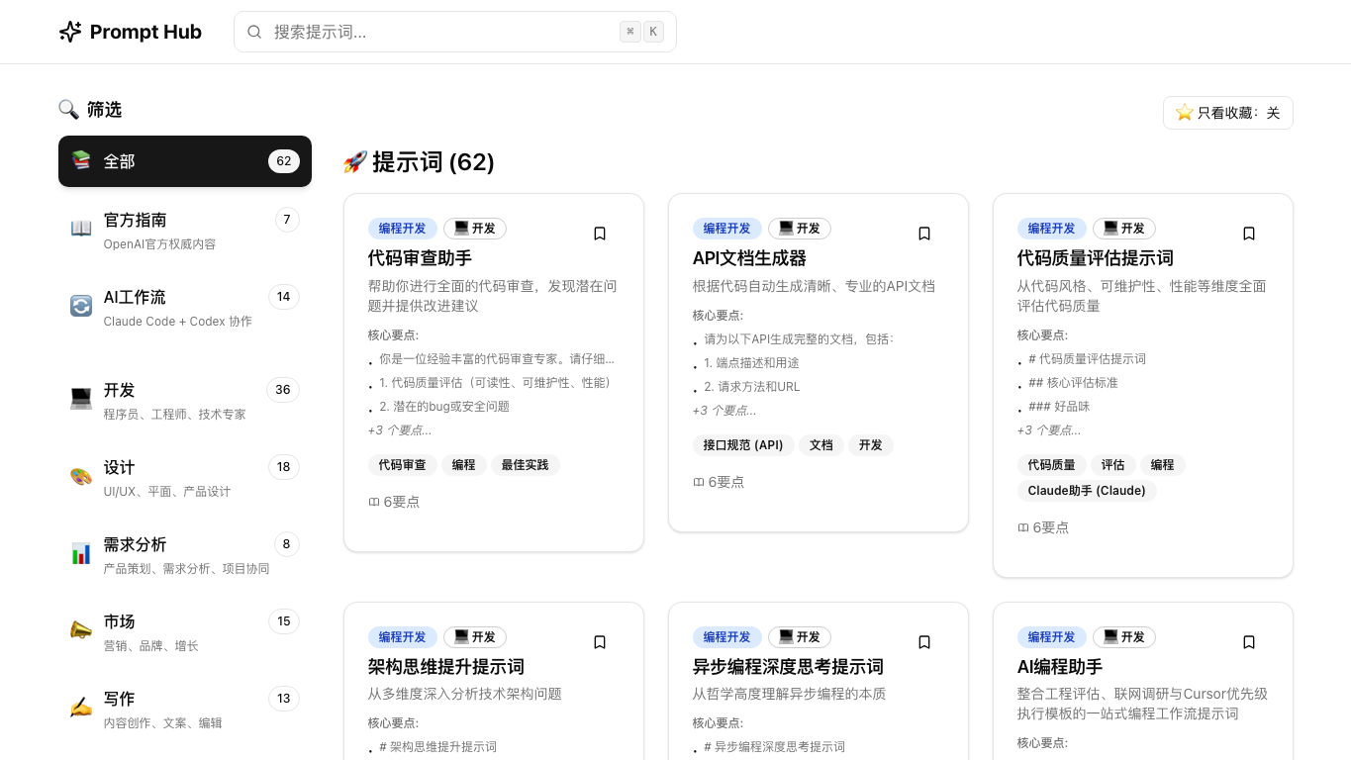The width and height of the screenshot is (1351, 760).
Task: Bookmark the 代码审查助手 card
Action: (600, 234)
